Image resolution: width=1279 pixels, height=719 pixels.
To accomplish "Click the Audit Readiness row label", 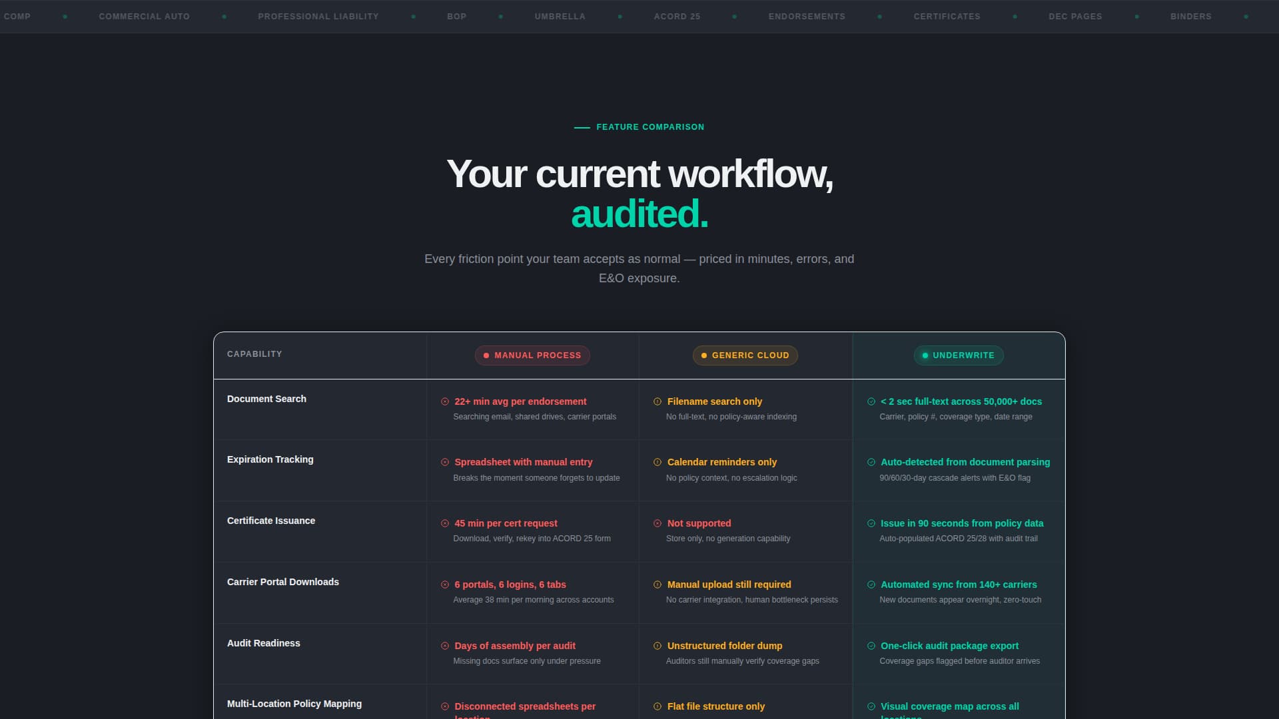I will 264,643.
